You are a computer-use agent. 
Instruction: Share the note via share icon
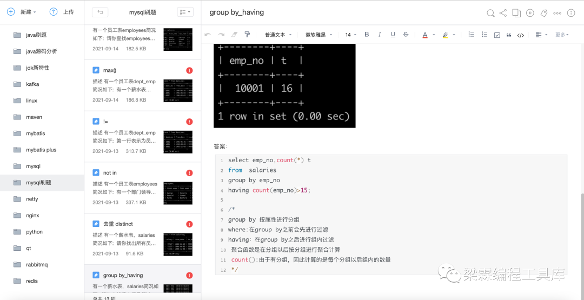pos(503,13)
